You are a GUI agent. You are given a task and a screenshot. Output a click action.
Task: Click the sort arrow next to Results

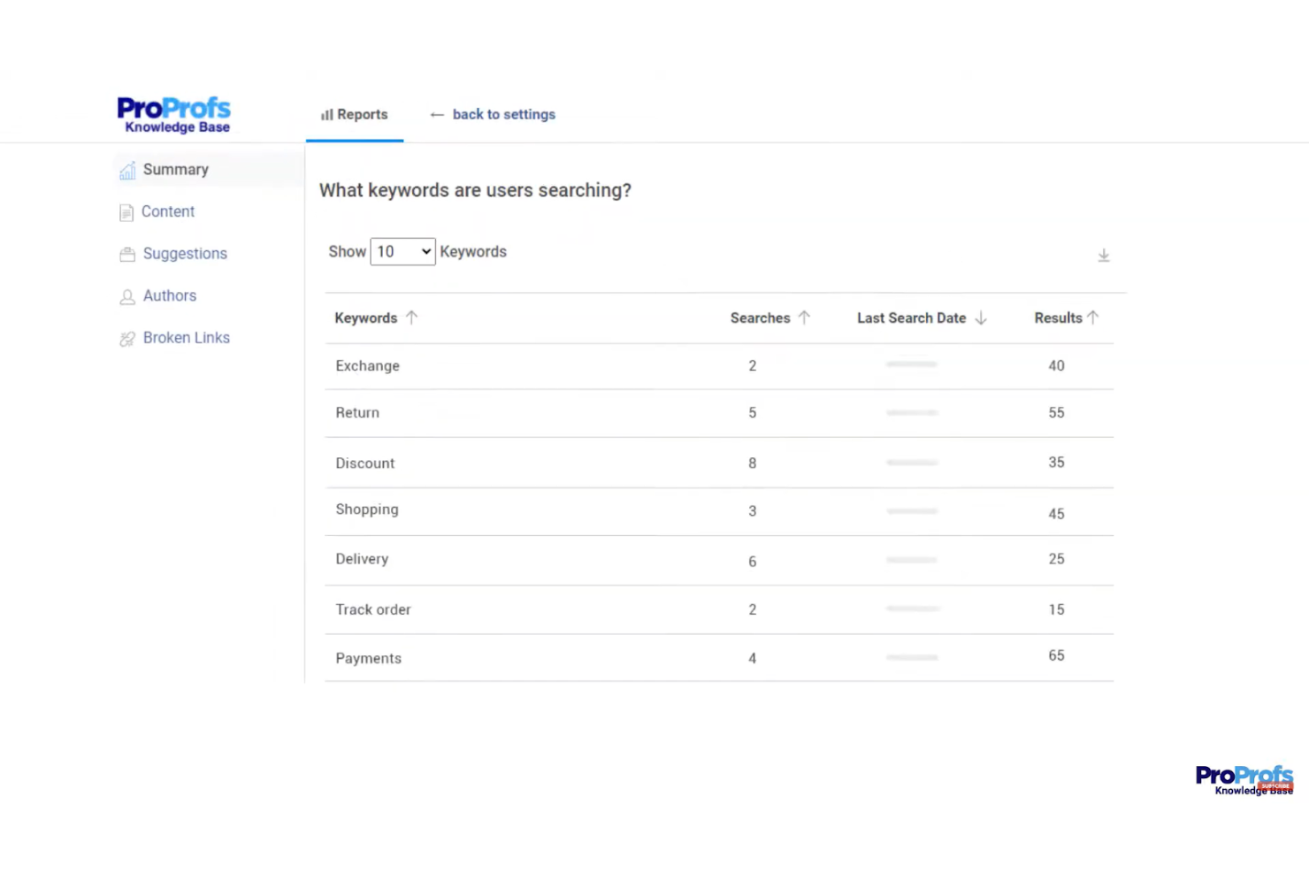1092,317
